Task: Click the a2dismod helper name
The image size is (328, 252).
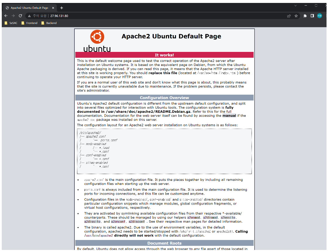Action: [210, 218]
